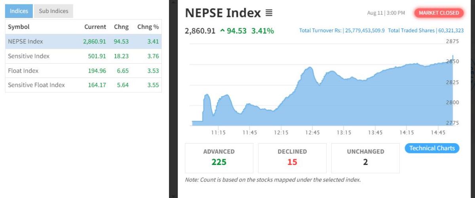Click the green up-arrow change indicator

click(x=222, y=31)
